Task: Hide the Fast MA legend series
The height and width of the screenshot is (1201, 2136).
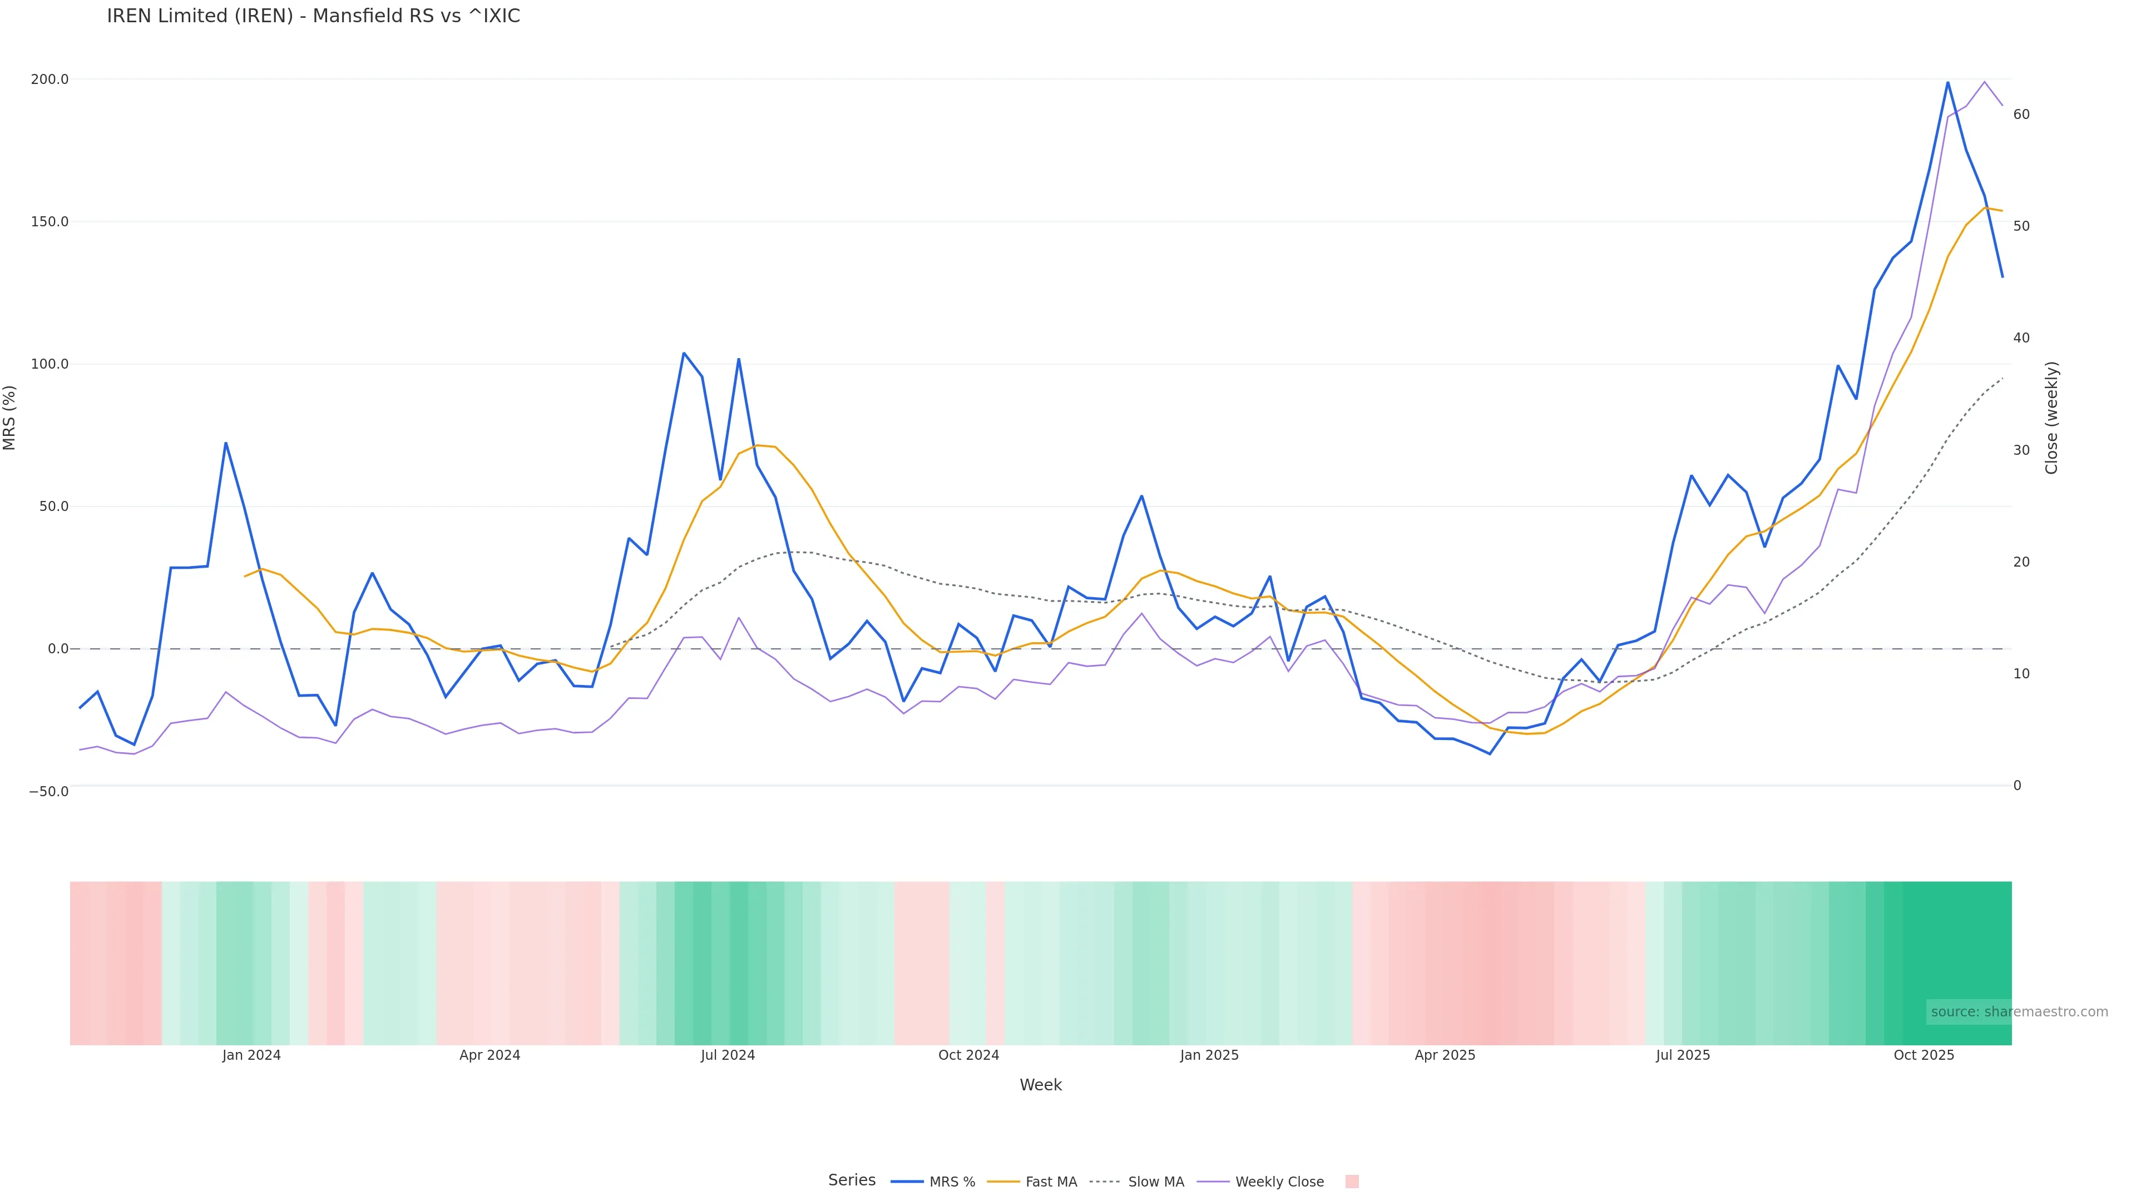Action: (1051, 1182)
